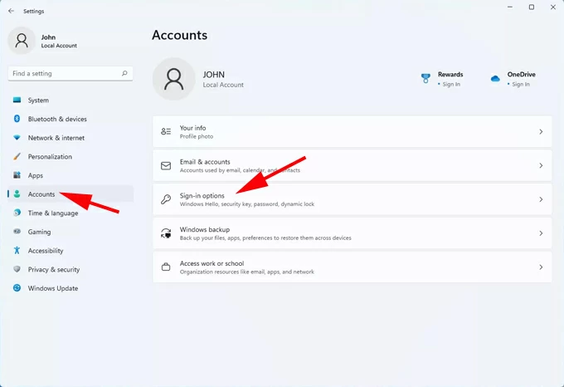The height and width of the screenshot is (387, 564).
Task: Click the Find a setting search box
Action: [66, 73]
